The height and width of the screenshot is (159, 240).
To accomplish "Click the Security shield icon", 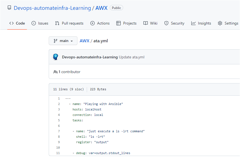I will point(166,23).
